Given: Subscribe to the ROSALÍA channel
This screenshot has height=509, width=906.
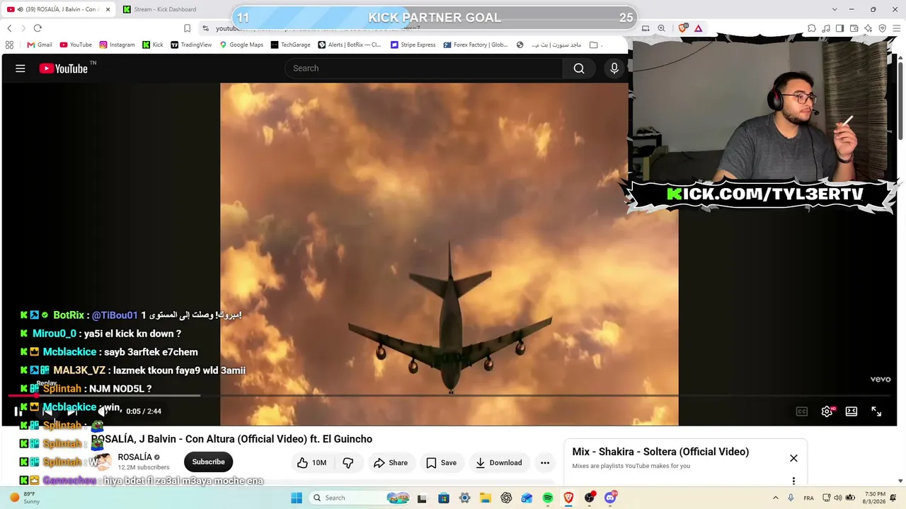Looking at the screenshot, I should tap(208, 462).
